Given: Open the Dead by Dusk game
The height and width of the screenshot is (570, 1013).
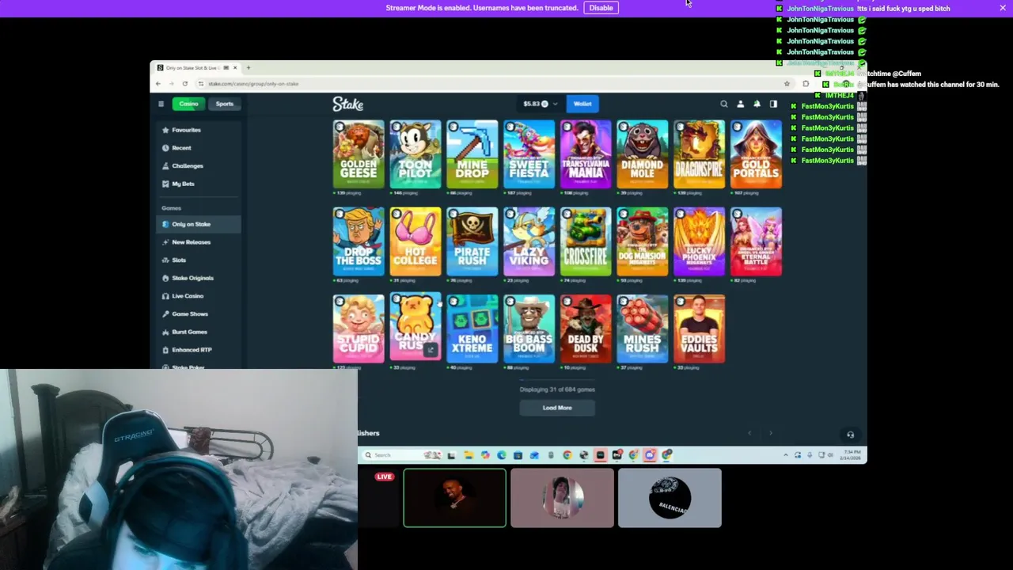Looking at the screenshot, I should coord(586,329).
